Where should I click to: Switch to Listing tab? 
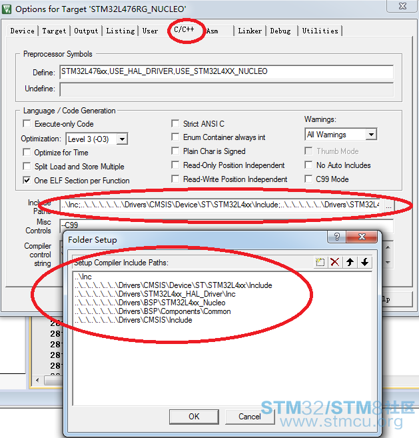tap(121, 31)
